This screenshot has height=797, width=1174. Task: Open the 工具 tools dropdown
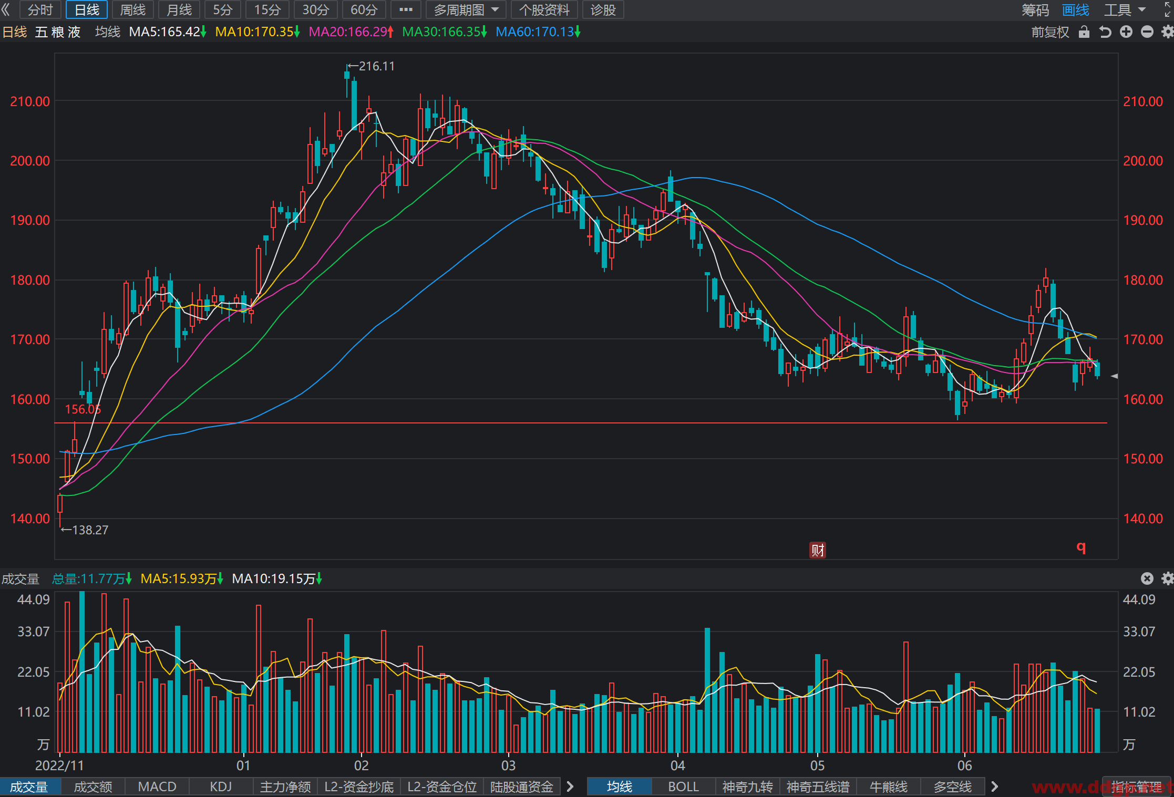[x=1124, y=9]
